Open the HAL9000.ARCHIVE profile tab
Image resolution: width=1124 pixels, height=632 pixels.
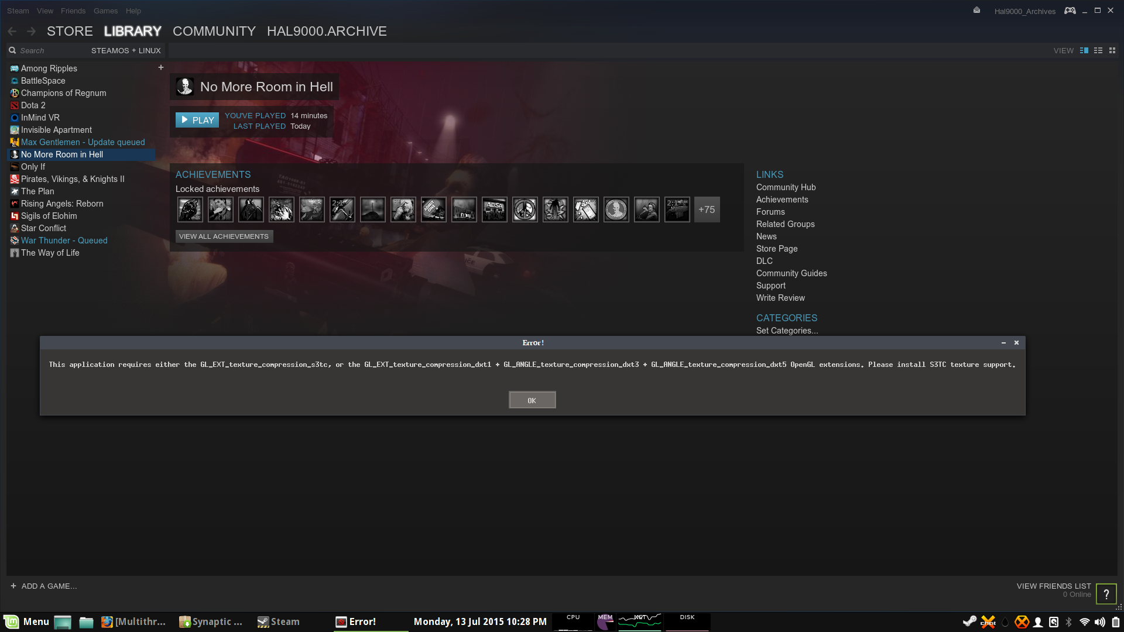pyautogui.click(x=327, y=31)
